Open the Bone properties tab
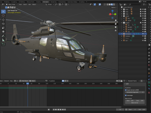The width and height of the screenshot is (151, 113). (x=149, y=86)
